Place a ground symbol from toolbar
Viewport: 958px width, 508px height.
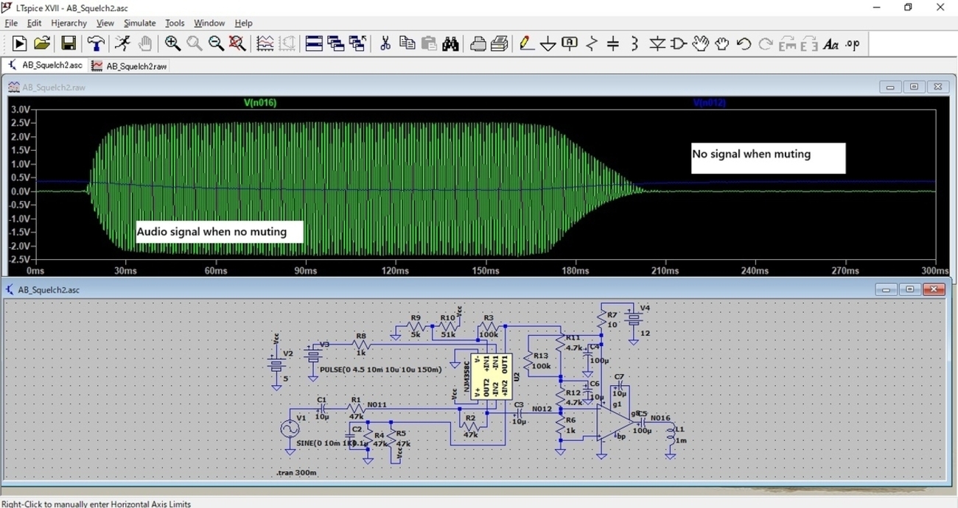pyautogui.click(x=548, y=44)
